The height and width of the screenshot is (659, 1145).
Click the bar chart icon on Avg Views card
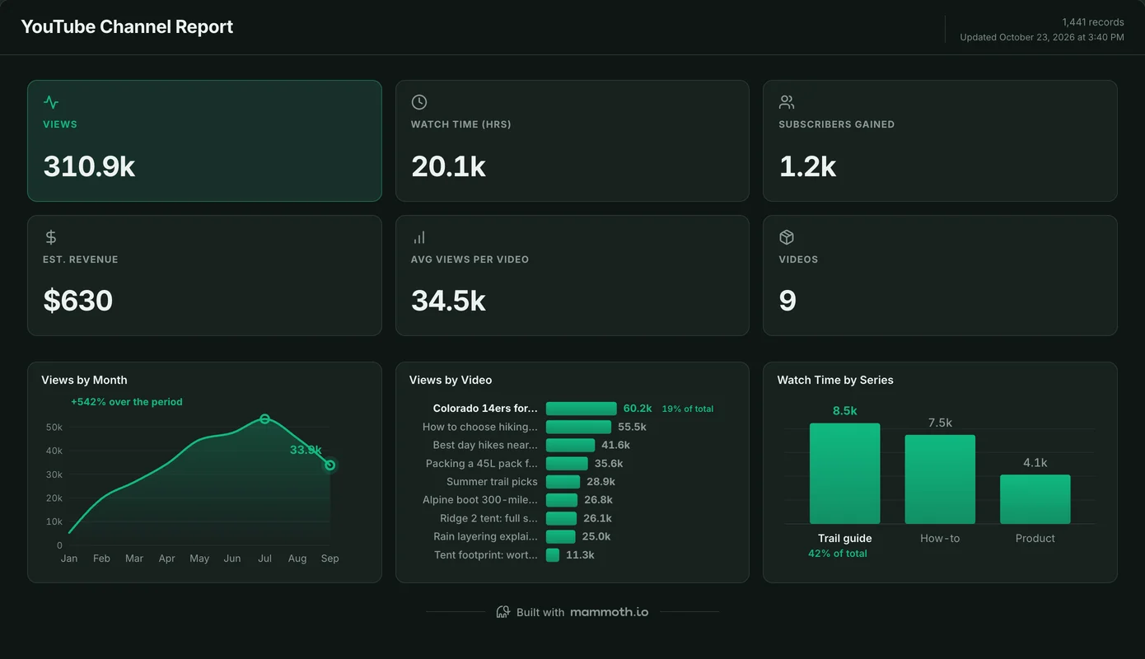(x=419, y=237)
